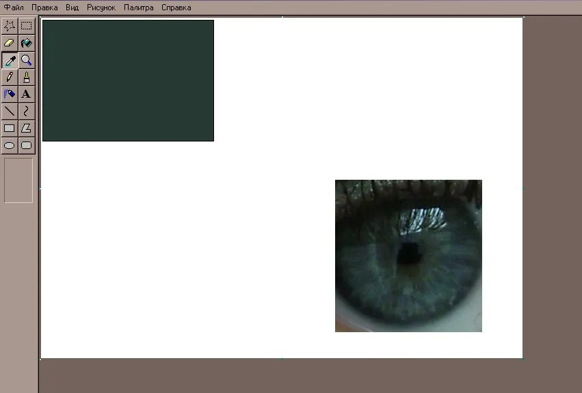Select the Brush tool
This screenshot has height=393, width=582.
click(27, 77)
